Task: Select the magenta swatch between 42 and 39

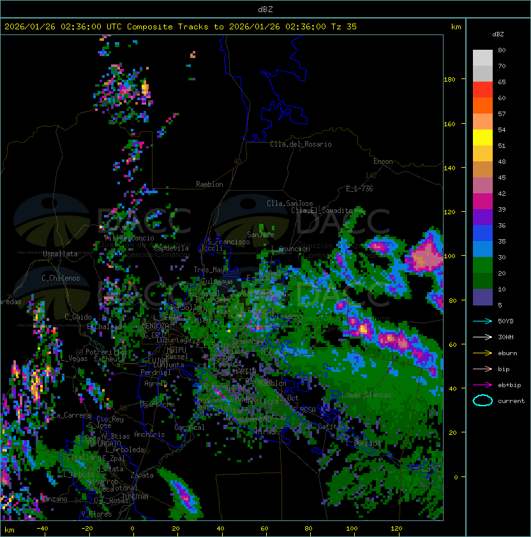Action: tap(482, 202)
